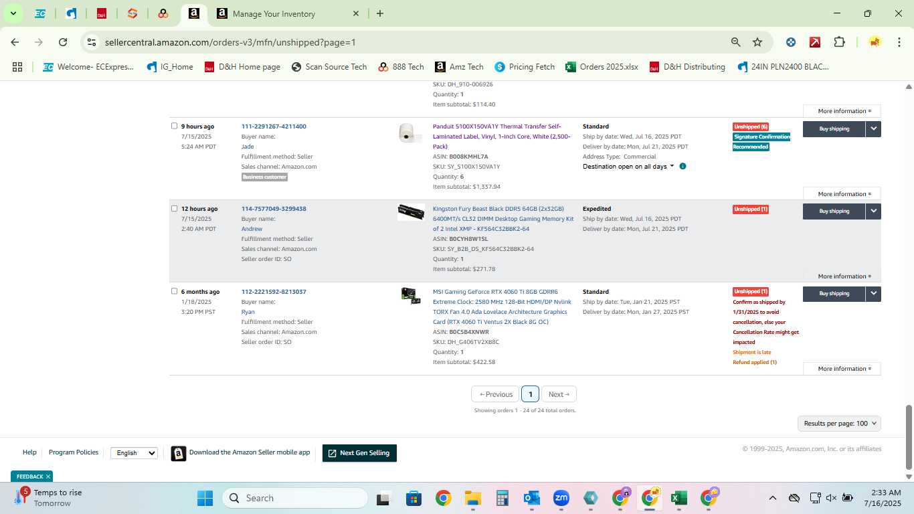Select checkbox for order 114-7577049-3299438
Viewport: 914px width, 514px height.
click(175, 208)
